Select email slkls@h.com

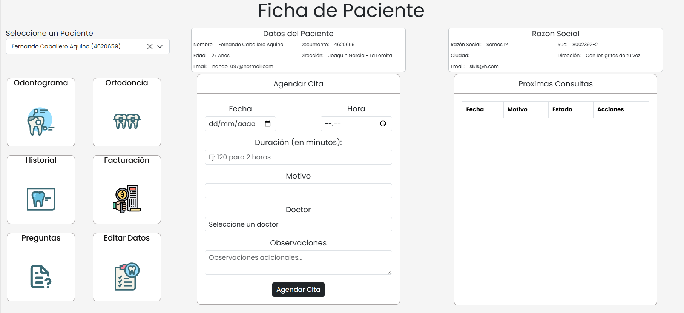pos(484,66)
